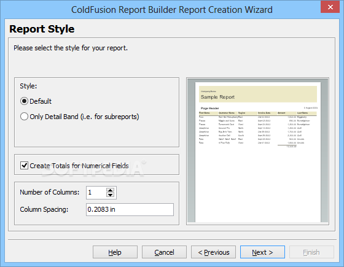The image size is (344, 267).
Task: Click the wizard window title text
Action: click(x=172, y=10)
